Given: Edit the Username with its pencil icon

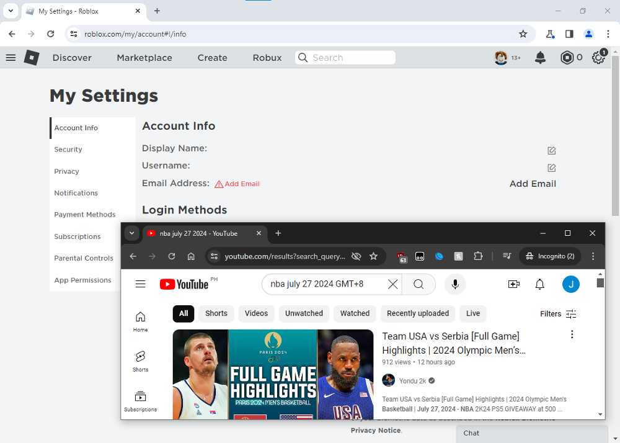Looking at the screenshot, I should (552, 168).
